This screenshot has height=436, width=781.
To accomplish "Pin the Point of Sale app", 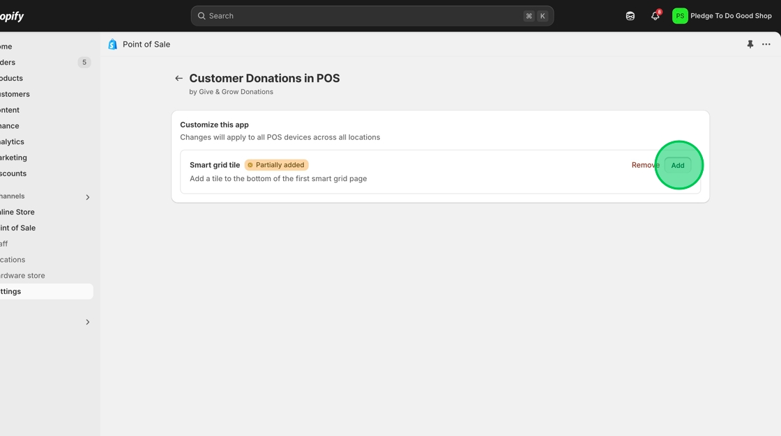I will coord(750,45).
